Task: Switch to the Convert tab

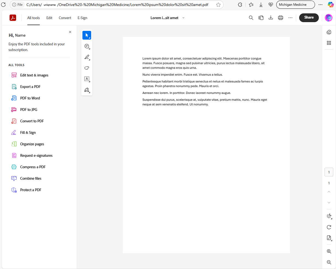Action: (65, 18)
